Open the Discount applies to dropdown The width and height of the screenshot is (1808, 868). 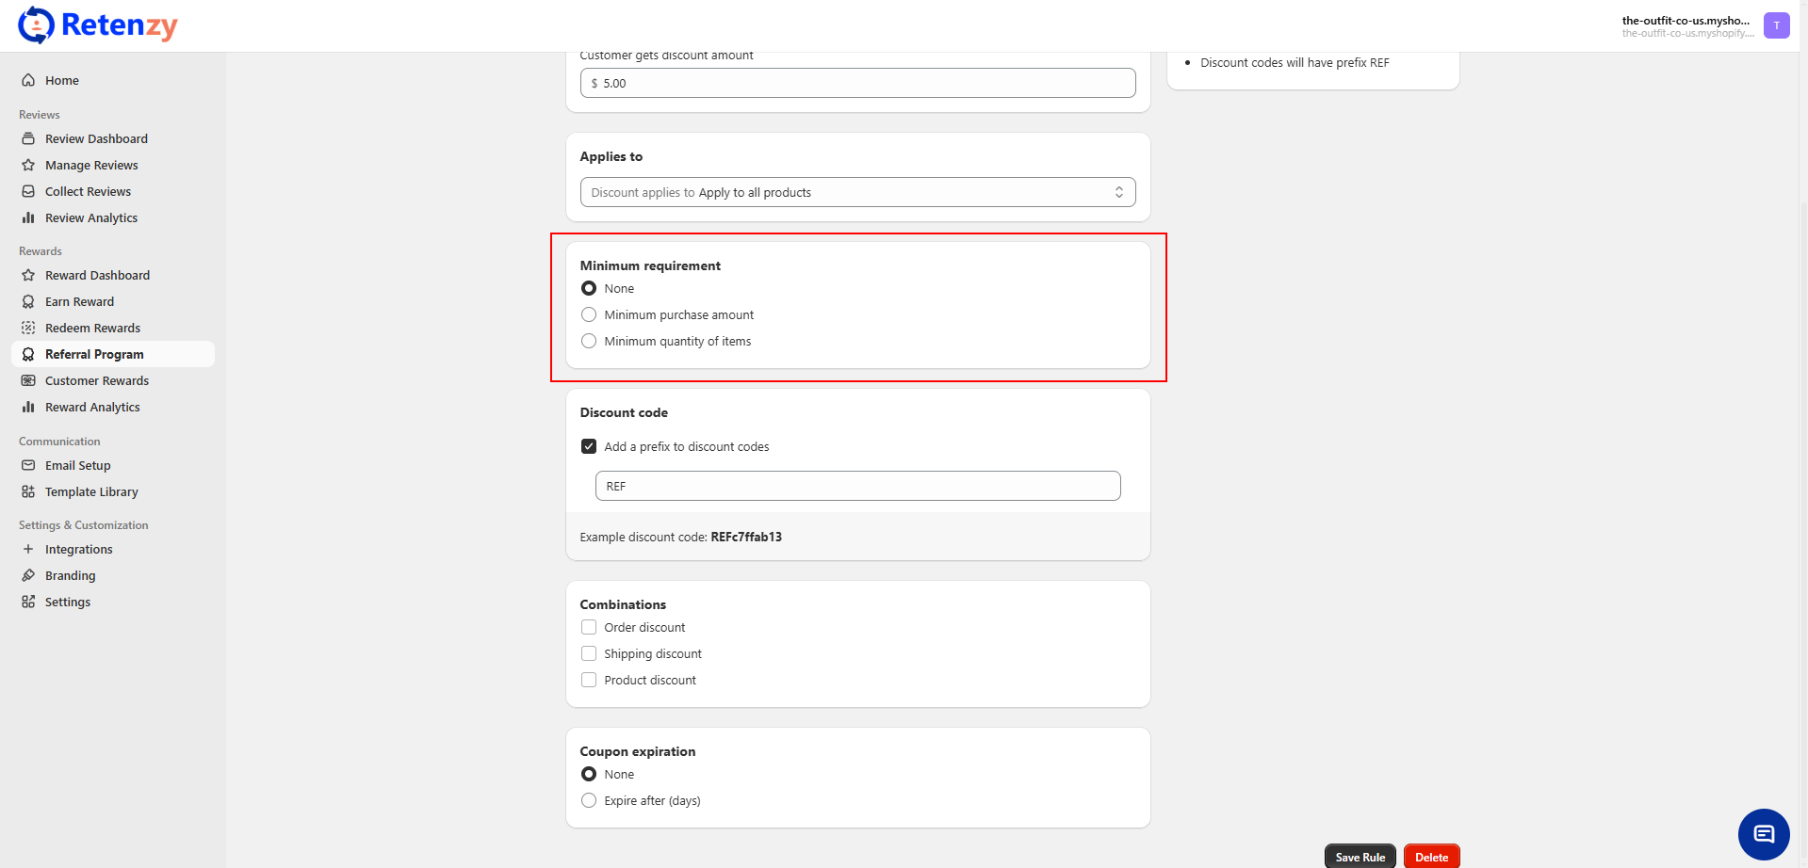pyautogui.click(x=857, y=192)
